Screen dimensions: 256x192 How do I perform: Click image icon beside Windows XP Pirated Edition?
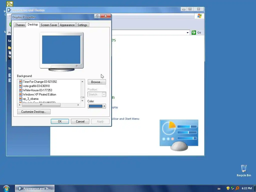click(20, 94)
